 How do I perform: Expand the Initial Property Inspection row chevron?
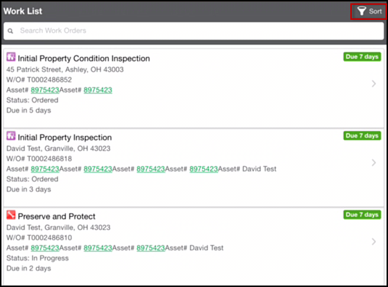[374, 162]
